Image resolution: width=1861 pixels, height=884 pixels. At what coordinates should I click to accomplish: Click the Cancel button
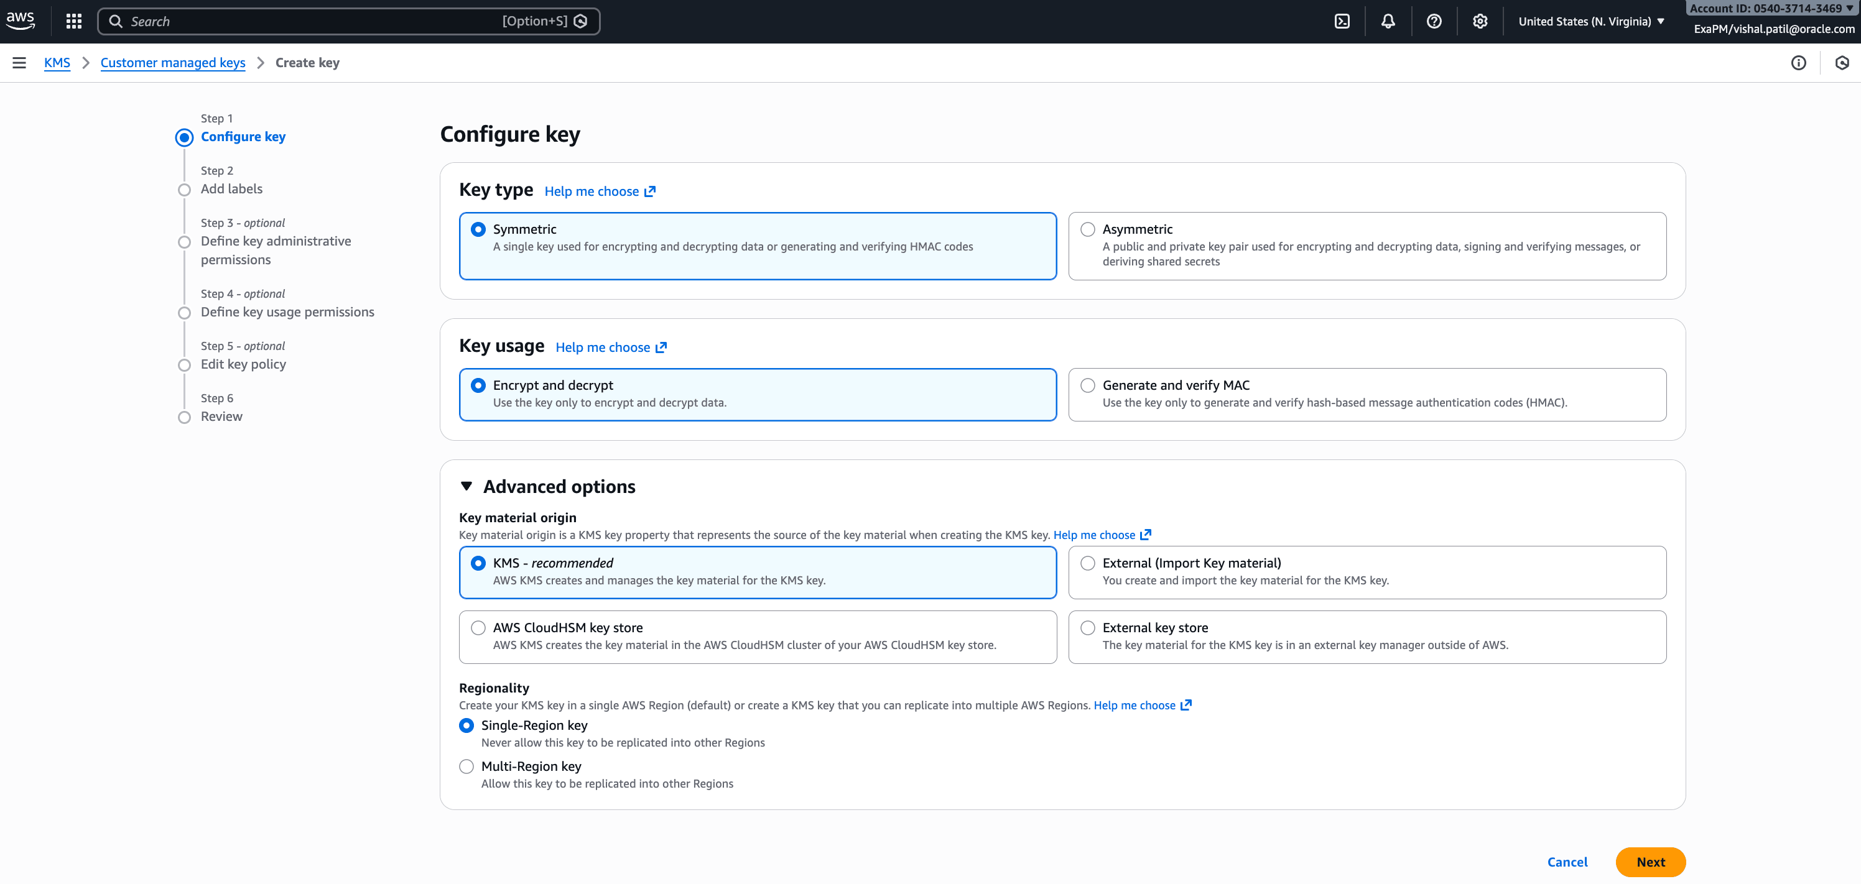(1567, 862)
